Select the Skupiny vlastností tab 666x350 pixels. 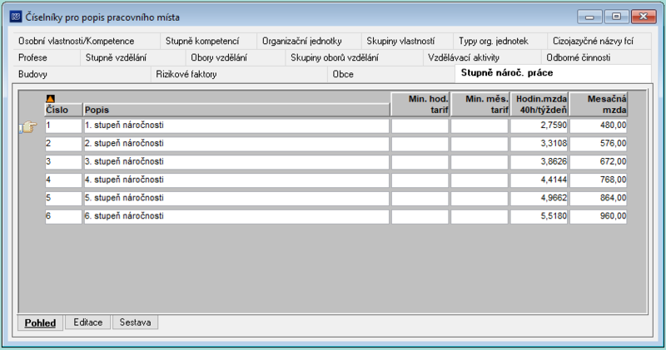coord(407,41)
